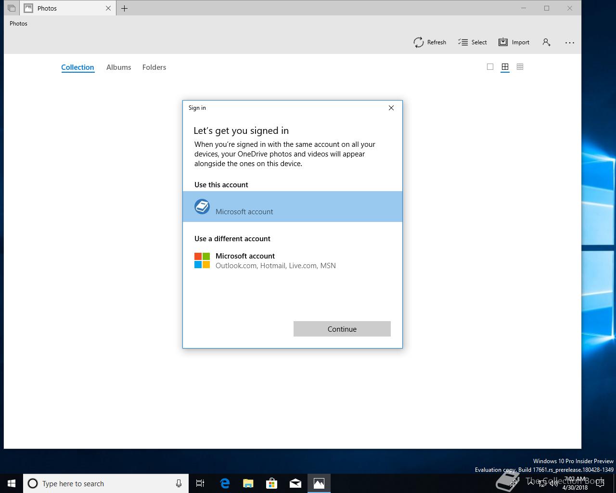Close the Photos tab
The image size is (616, 493).
click(x=108, y=8)
